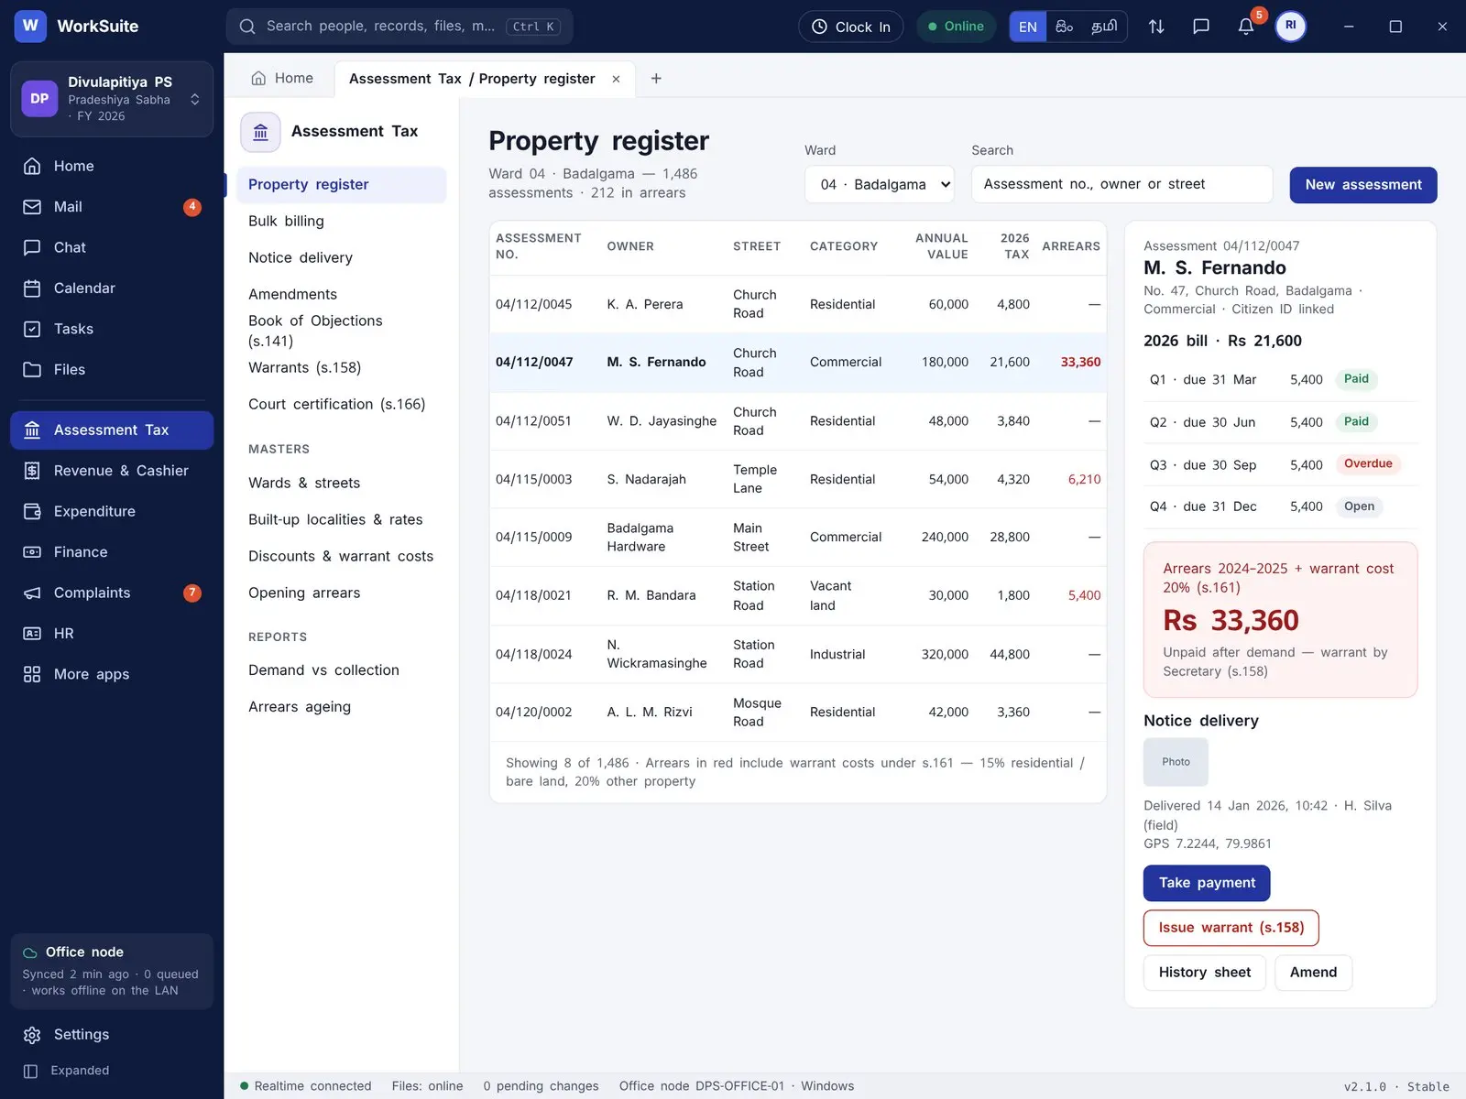
Task: Open the History sheet
Action: pyautogui.click(x=1204, y=973)
